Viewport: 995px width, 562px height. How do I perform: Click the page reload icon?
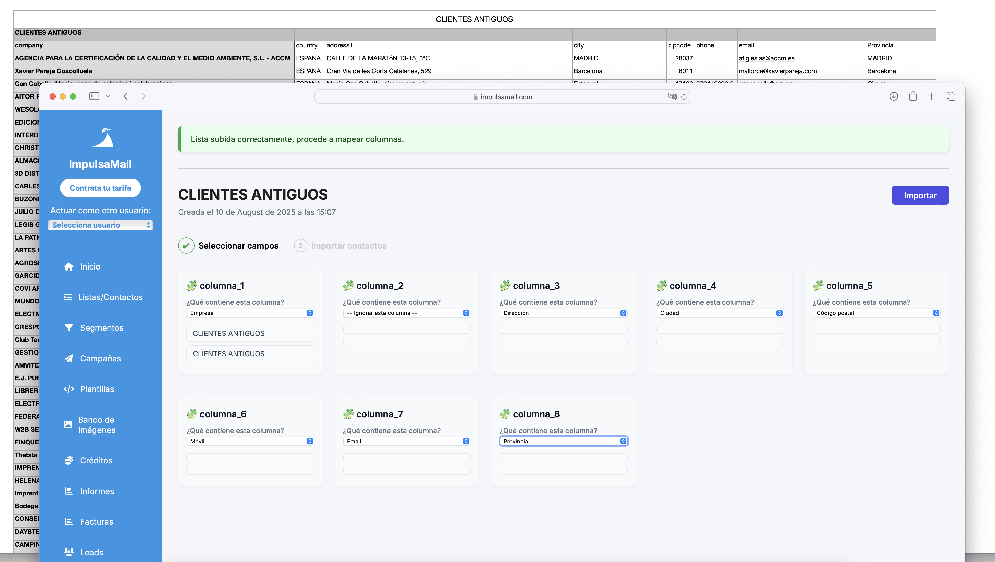point(684,96)
